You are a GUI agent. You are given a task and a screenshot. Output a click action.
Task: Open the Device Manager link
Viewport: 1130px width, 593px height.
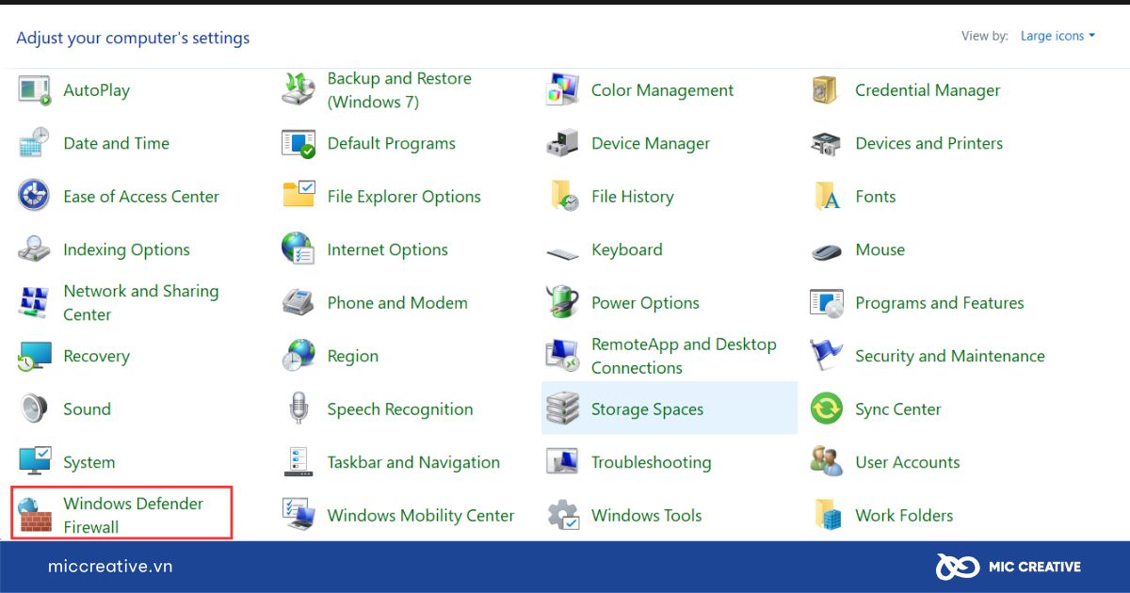(x=651, y=143)
